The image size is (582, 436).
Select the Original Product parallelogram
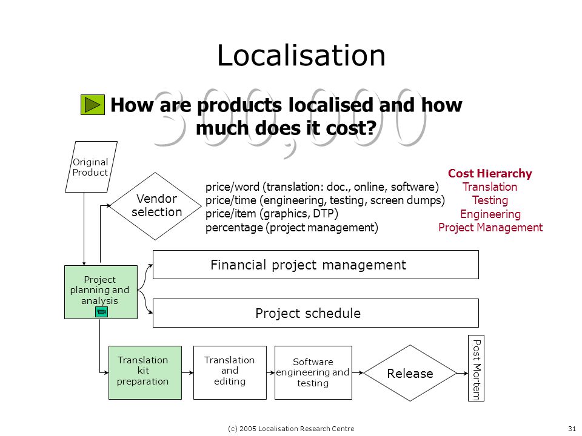tap(92, 167)
